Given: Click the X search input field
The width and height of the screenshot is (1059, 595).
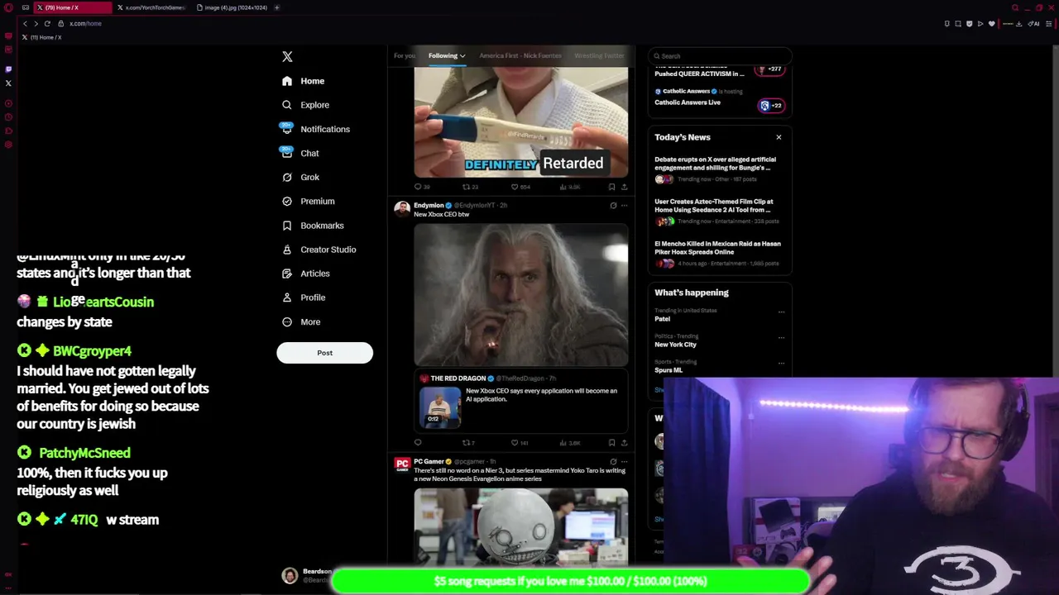Looking at the screenshot, I should click(720, 56).
